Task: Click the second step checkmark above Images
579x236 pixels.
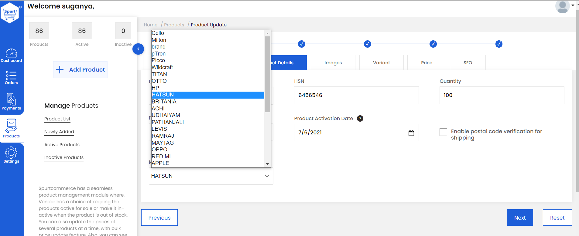Action: [302, 44]
